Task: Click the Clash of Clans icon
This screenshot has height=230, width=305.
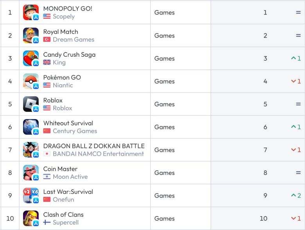Action: (31, 218)
